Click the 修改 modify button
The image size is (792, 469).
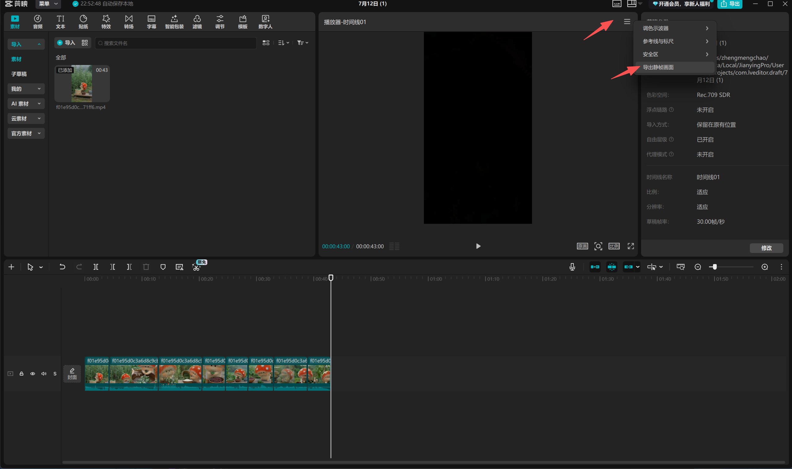pos(766,248)
